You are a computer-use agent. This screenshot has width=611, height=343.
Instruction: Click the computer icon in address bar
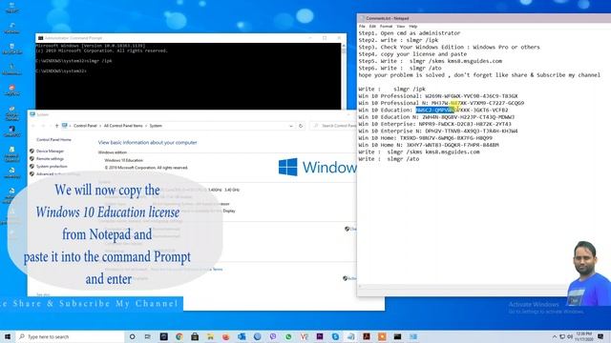65,126
